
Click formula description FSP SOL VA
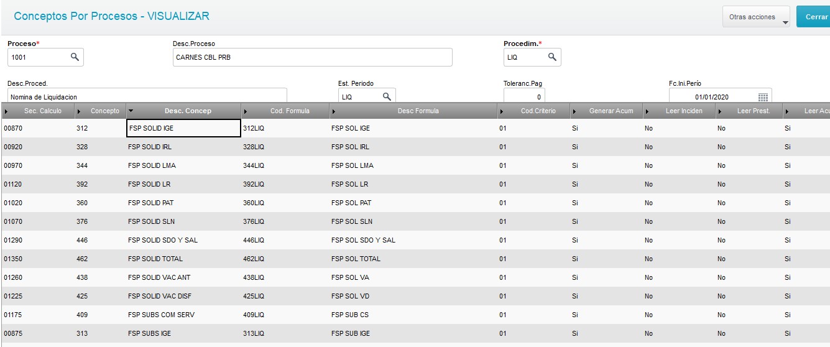pos(350,277)
